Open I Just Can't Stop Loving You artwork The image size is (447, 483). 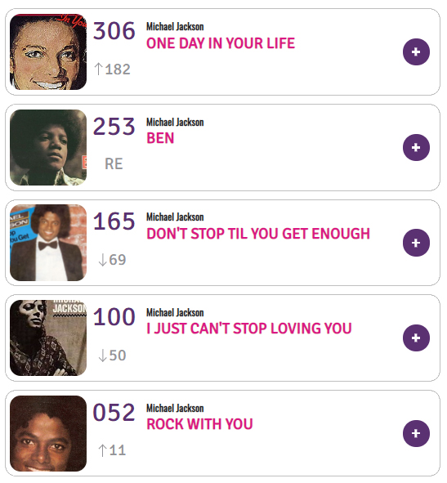point(48,338)
